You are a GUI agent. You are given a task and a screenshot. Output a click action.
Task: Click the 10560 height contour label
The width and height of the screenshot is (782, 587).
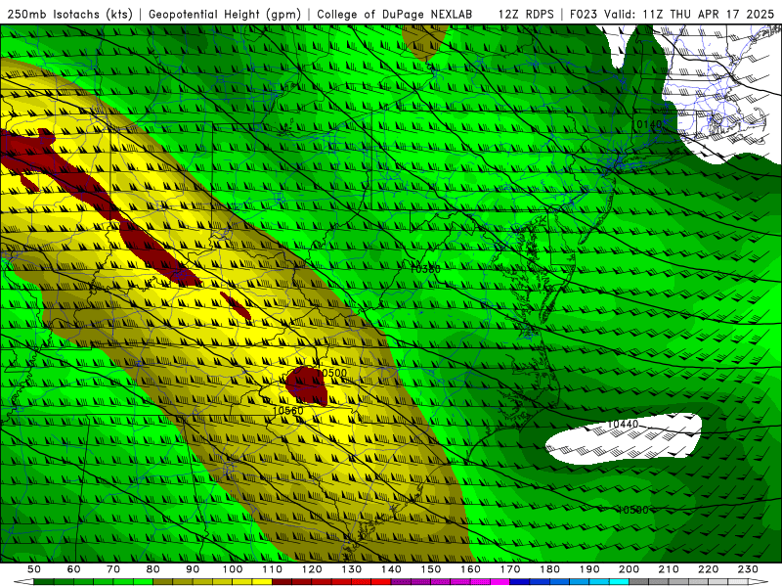(x=288, y=410)
